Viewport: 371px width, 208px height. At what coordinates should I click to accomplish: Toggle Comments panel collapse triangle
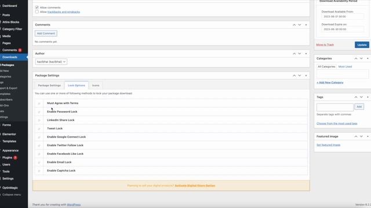click(x=306, y=25)
